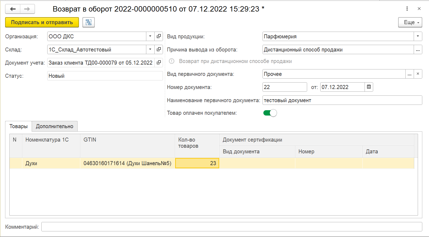Click the Номенклатура 1С column header
Screen dimensions: 429x237
click(51, 146)
